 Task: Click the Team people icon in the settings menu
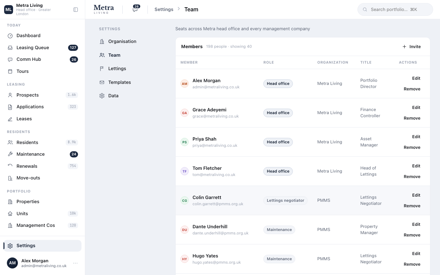pos(102,55)
